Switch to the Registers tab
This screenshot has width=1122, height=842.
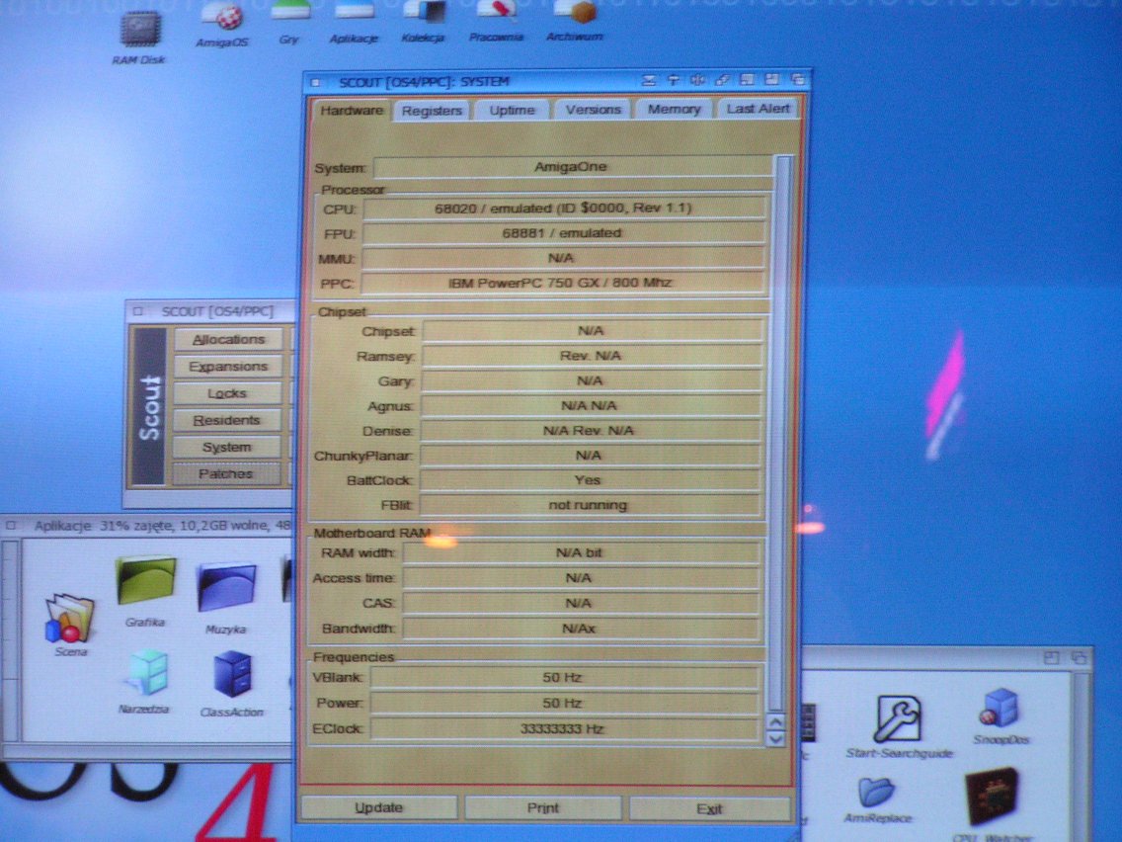click(x=432, y=111)
